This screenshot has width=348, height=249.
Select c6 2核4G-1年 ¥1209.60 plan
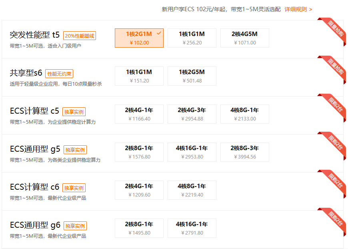tap(139, 190)
